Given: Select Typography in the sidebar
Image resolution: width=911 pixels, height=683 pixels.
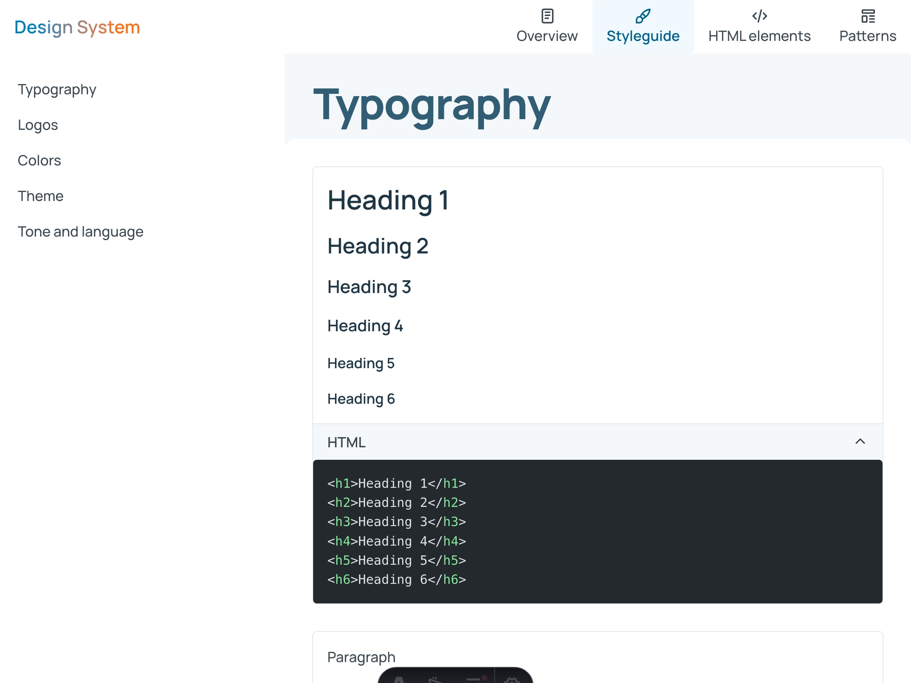Looking at the screenshot, I should point(57,89).
